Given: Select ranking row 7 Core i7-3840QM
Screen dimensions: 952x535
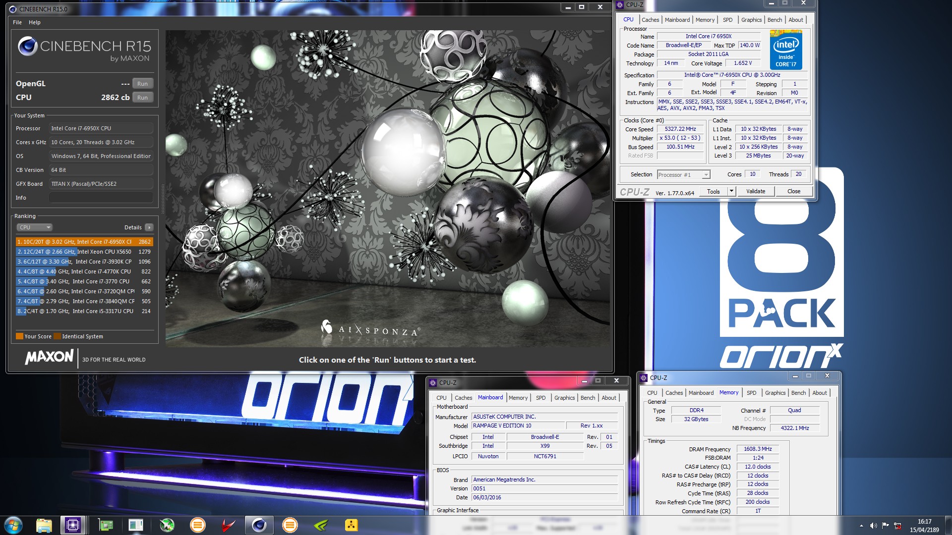Looking at the screenshot, I should tap(84, 301).
